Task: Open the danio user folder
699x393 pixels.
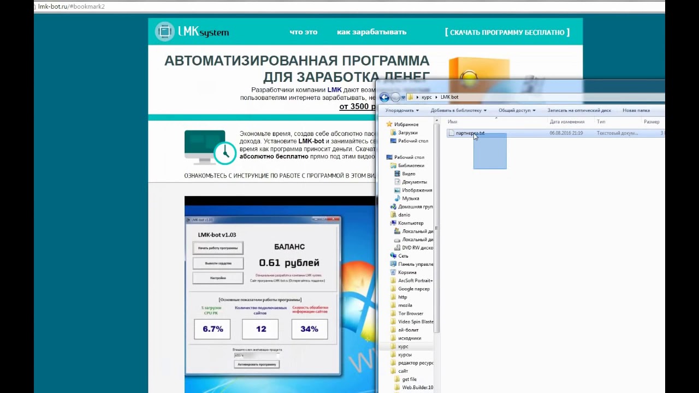Action: [x=400, y=215]
